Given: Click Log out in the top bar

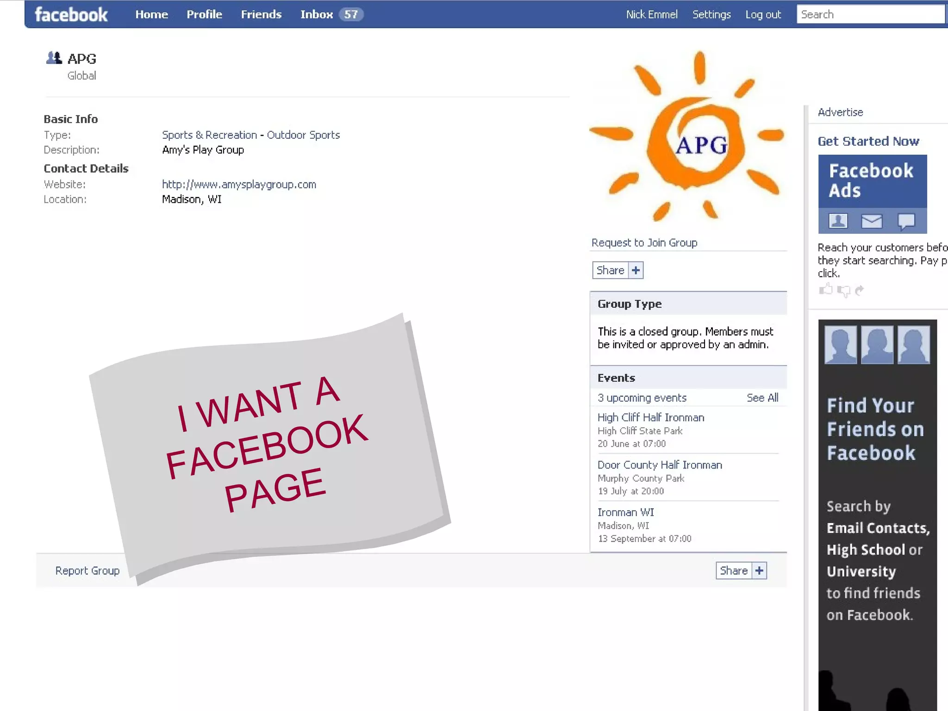Looking at the screenshot, I should coord(763,15).
